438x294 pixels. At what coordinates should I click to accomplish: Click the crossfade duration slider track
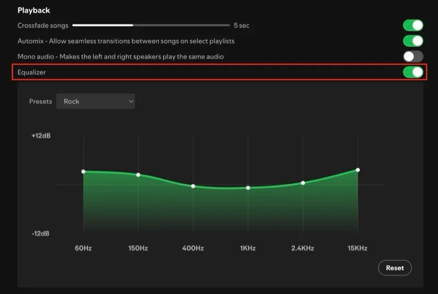click(151, 25)
